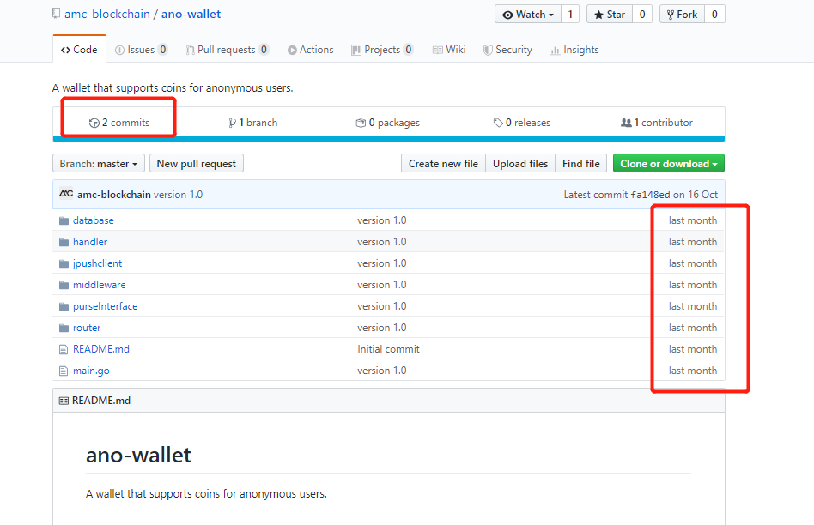Select the Code tab

(80, 49)
